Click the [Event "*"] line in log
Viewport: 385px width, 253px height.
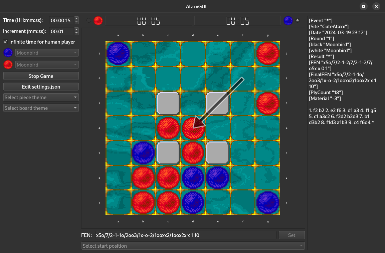[x=321, y=21]
